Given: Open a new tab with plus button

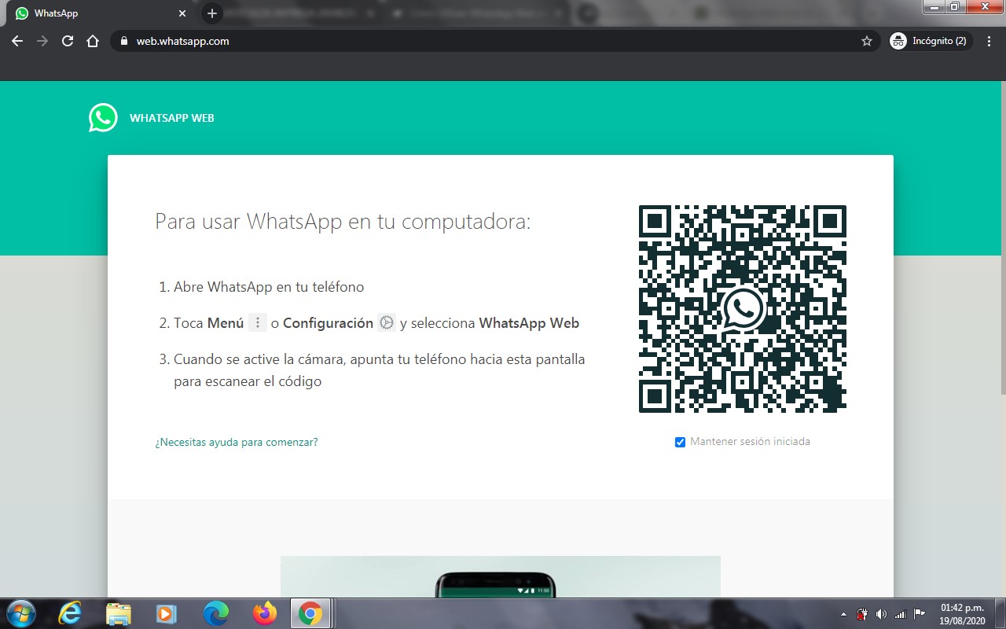Looking at the screenshot, I should point(211,13).
